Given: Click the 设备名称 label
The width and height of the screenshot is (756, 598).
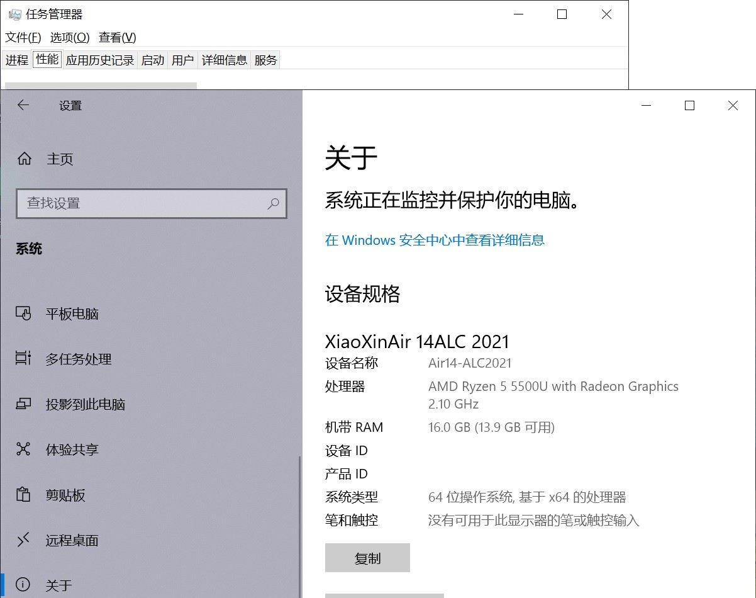Looking at the screenshot, I should coord(352,363).
